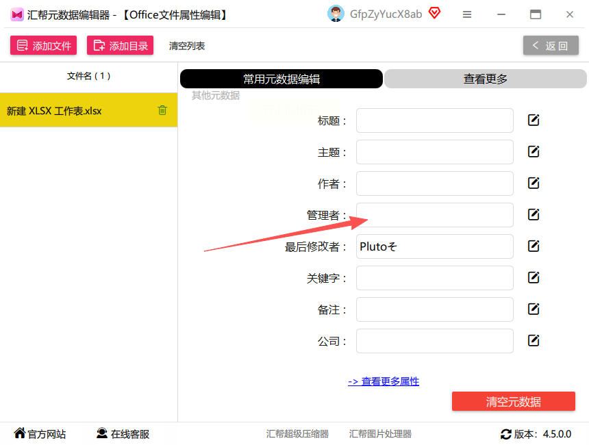Click the edit icon beside 标题 field
589x445 pixels.
[x=534, y=120]
